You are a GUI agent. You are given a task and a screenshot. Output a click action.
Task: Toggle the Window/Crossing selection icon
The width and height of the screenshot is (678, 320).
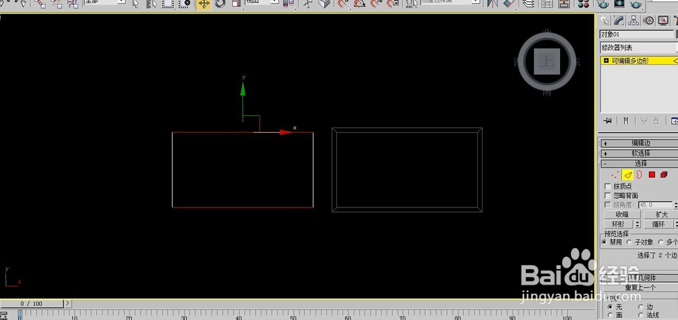pyautogui.click(x=184, y=4)
